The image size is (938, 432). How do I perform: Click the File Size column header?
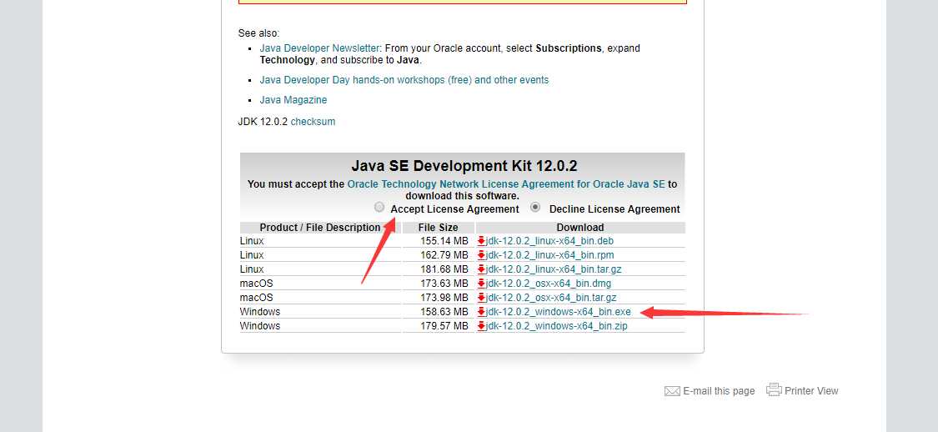pyautogui.click(x=439, y=228)
